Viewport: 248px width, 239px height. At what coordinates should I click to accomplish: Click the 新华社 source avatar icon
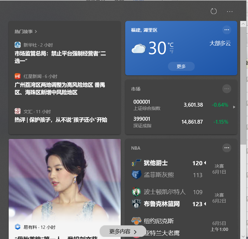point(18,45)
